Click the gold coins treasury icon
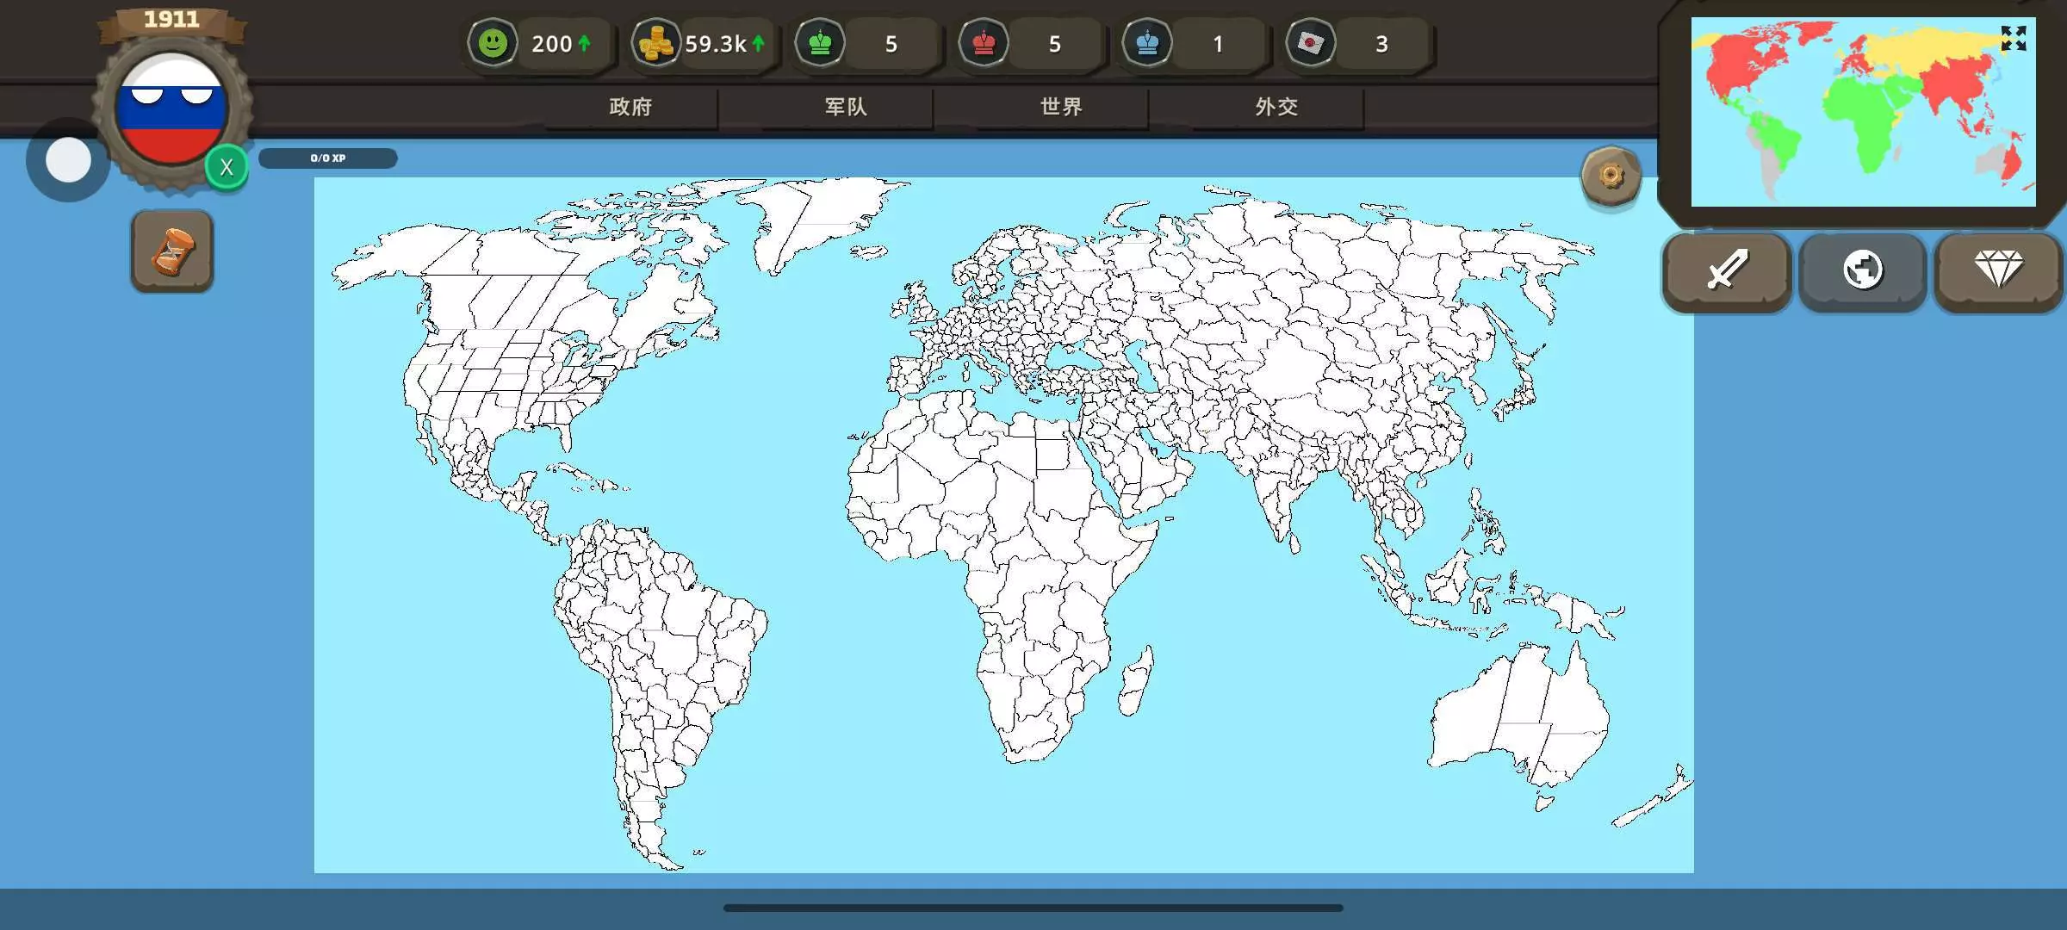The image size is (2067, 930). pyautogui.click(x=655, y=43)
